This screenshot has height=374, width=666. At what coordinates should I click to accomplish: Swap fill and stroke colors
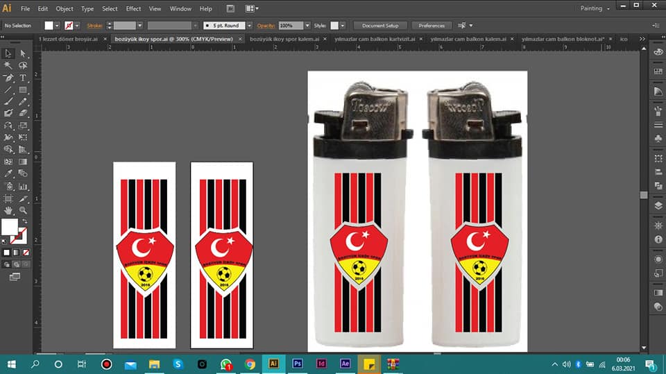click(25, 221)
